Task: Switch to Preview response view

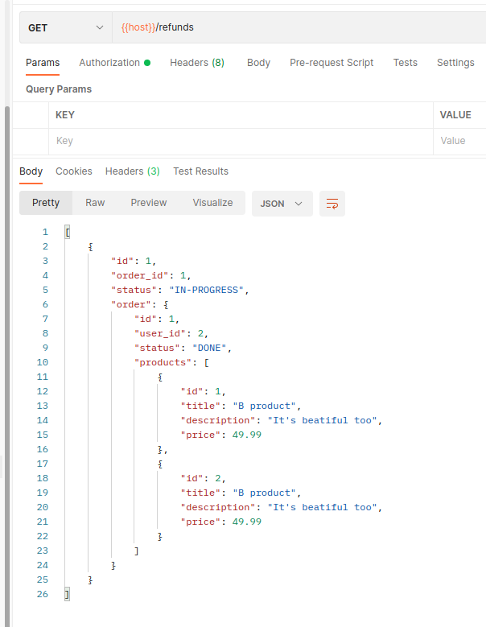Action: coord(149,203)
